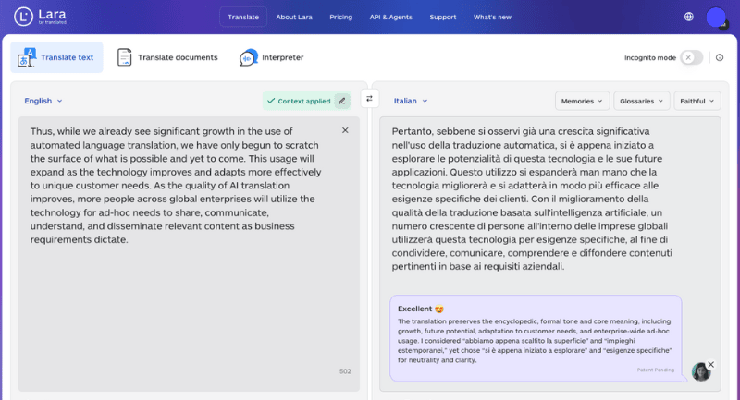
Task: Toggle Incognito mode switch
Action: (x=692, y=57)
